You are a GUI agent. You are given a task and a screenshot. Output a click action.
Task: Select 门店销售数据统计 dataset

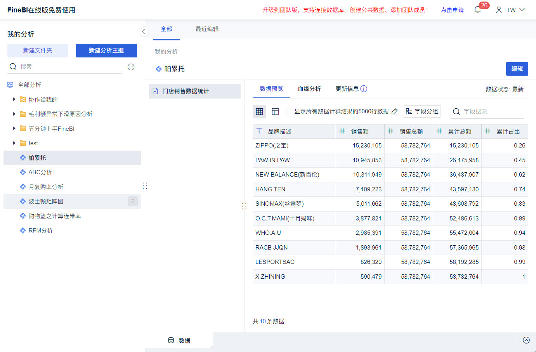pos(195,91)
